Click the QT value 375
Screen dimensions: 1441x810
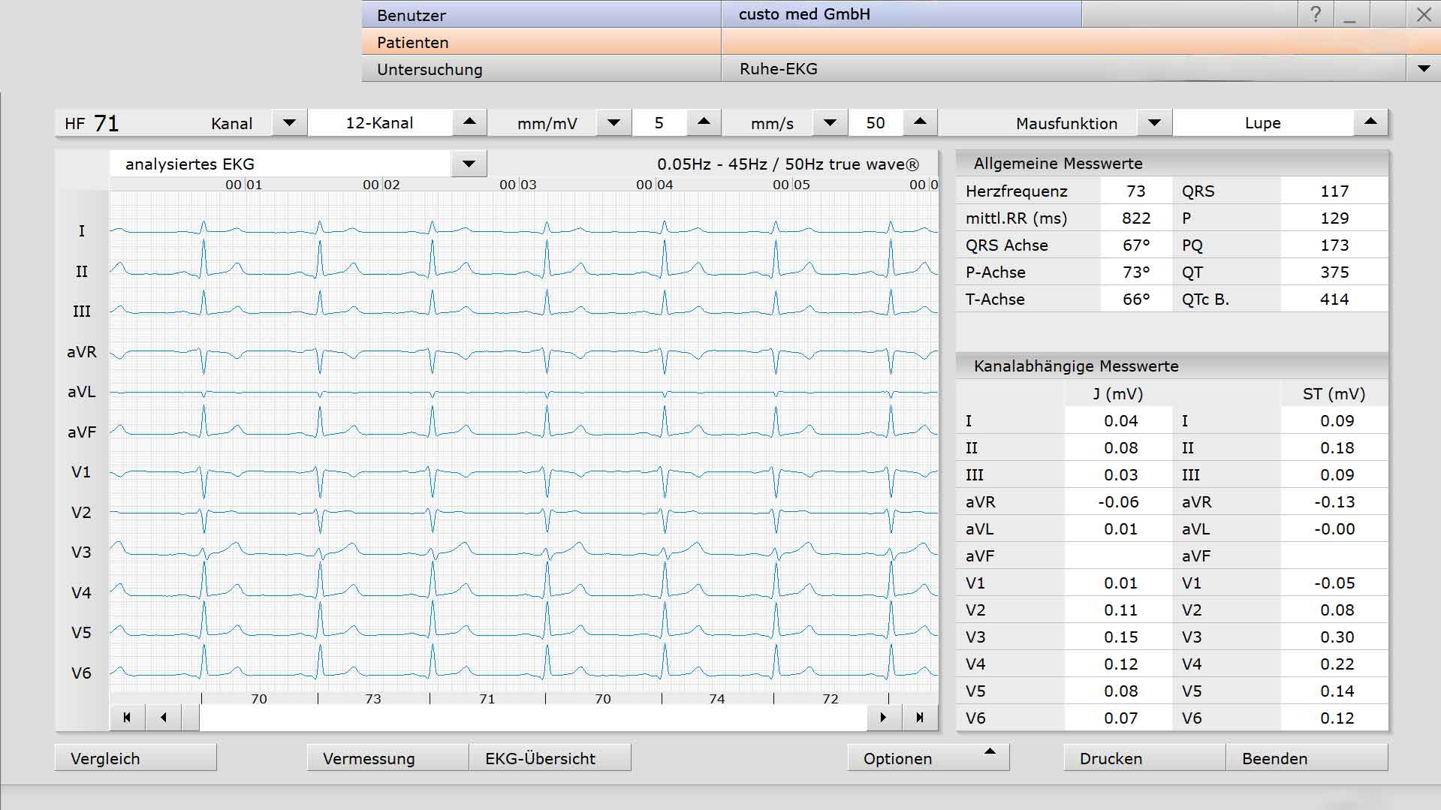point(1334,272)
